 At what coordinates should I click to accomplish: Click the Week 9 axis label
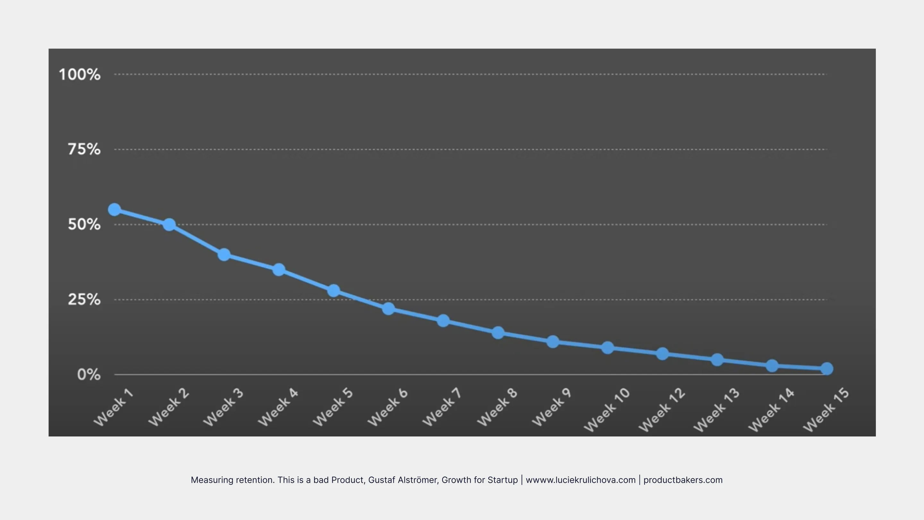click(x=552, y=407)
